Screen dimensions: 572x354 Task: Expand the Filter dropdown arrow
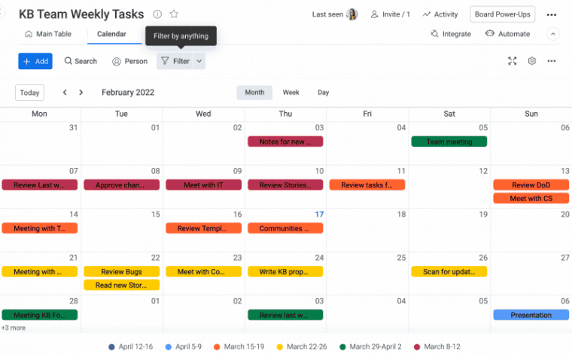point(199,61)
